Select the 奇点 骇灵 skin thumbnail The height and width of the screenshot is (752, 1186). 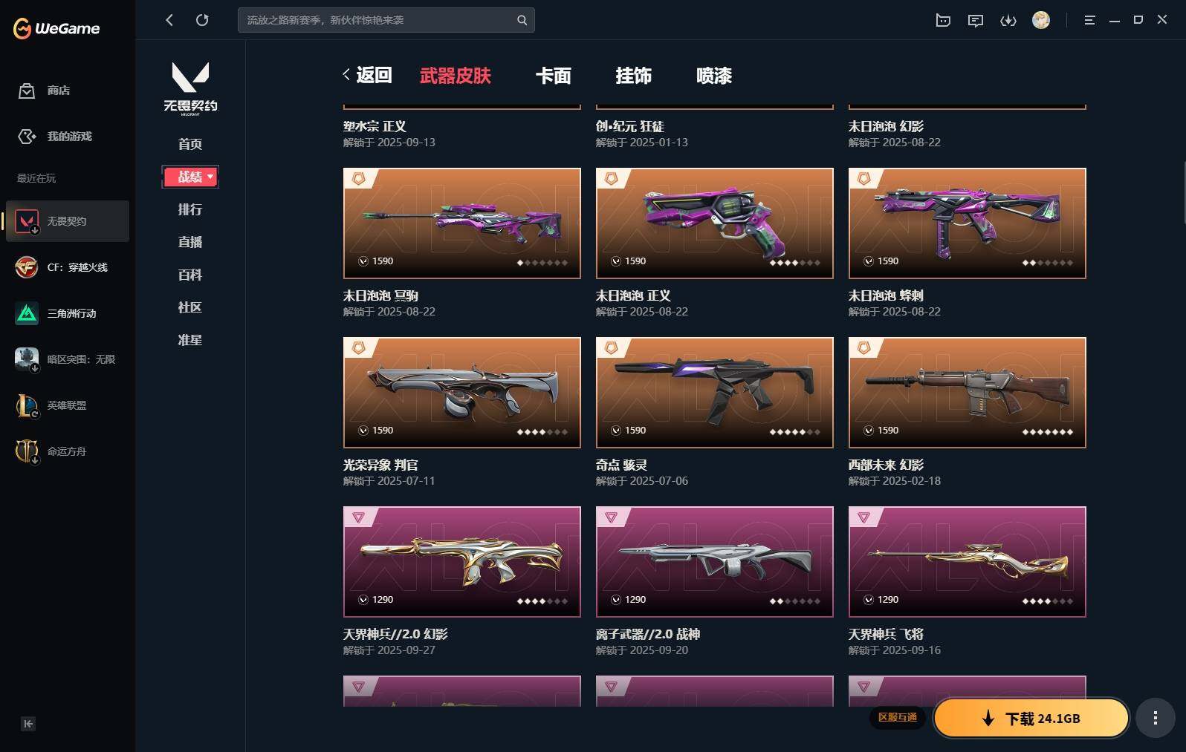pos(715,393)
